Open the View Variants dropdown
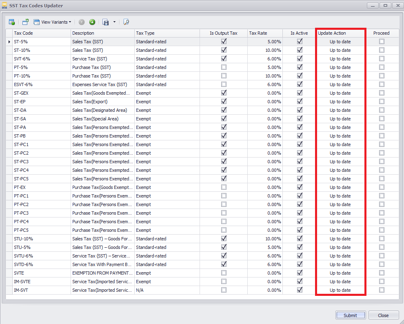The height and width of the screenshot is (324, 404). click(53, 22)
